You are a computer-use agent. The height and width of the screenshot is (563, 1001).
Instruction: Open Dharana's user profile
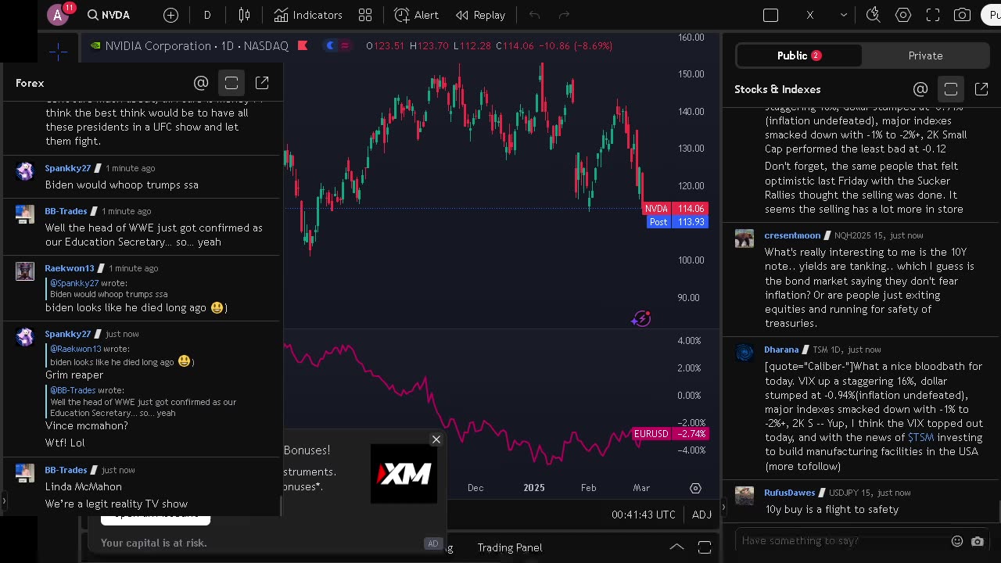(781, 350)
